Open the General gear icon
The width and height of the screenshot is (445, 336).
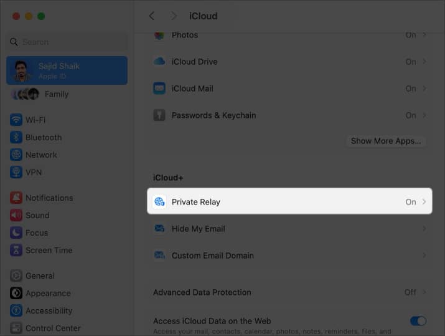coord(16,276)
